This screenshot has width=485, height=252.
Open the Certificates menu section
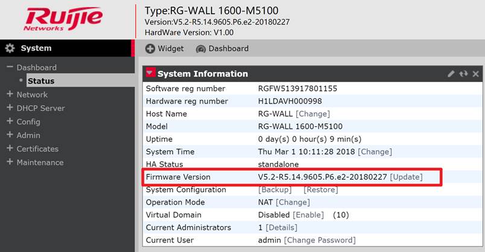tap(37, 149)
